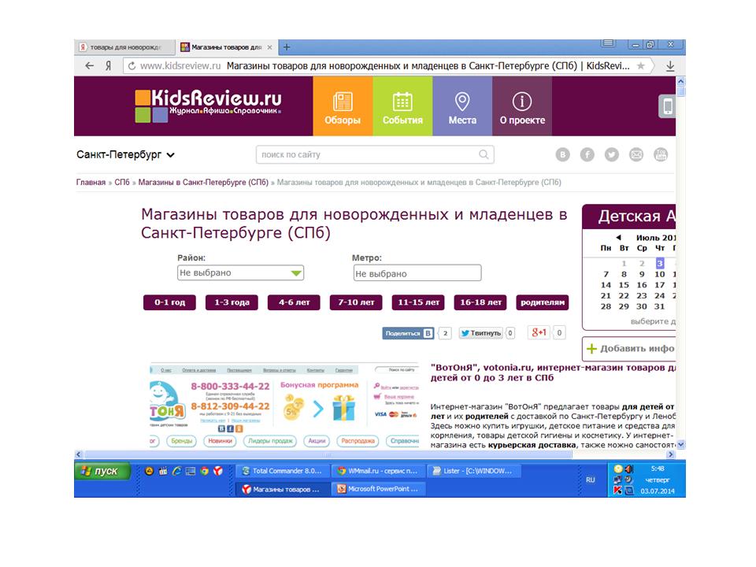Open the Обзоры section
The width and height of the screenshot is (756, 567).
[x=343, y=106]
